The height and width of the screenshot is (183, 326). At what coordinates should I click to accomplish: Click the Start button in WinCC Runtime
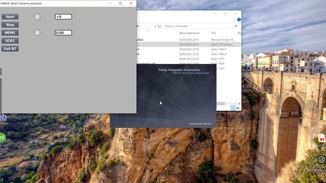(x=10, y=17)
